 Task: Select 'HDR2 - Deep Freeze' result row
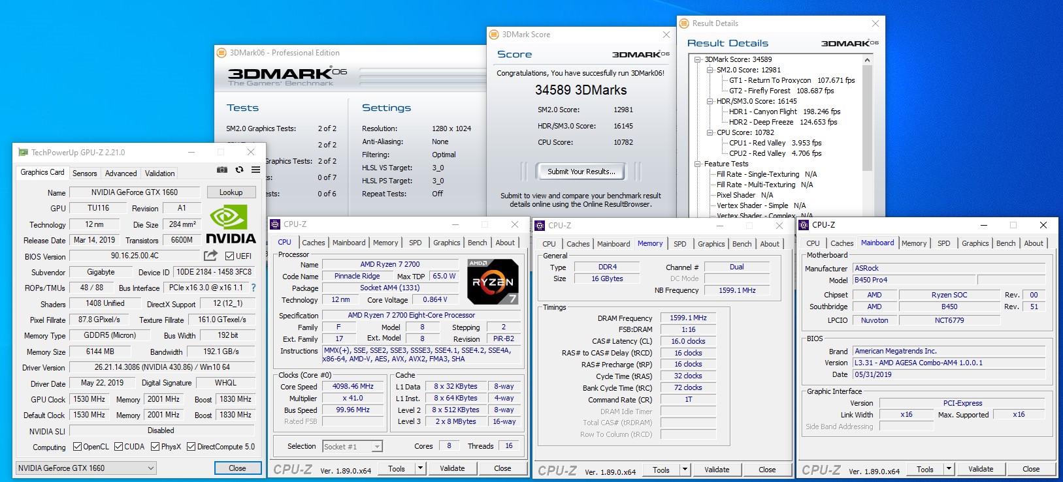click(x=783, y=122)
